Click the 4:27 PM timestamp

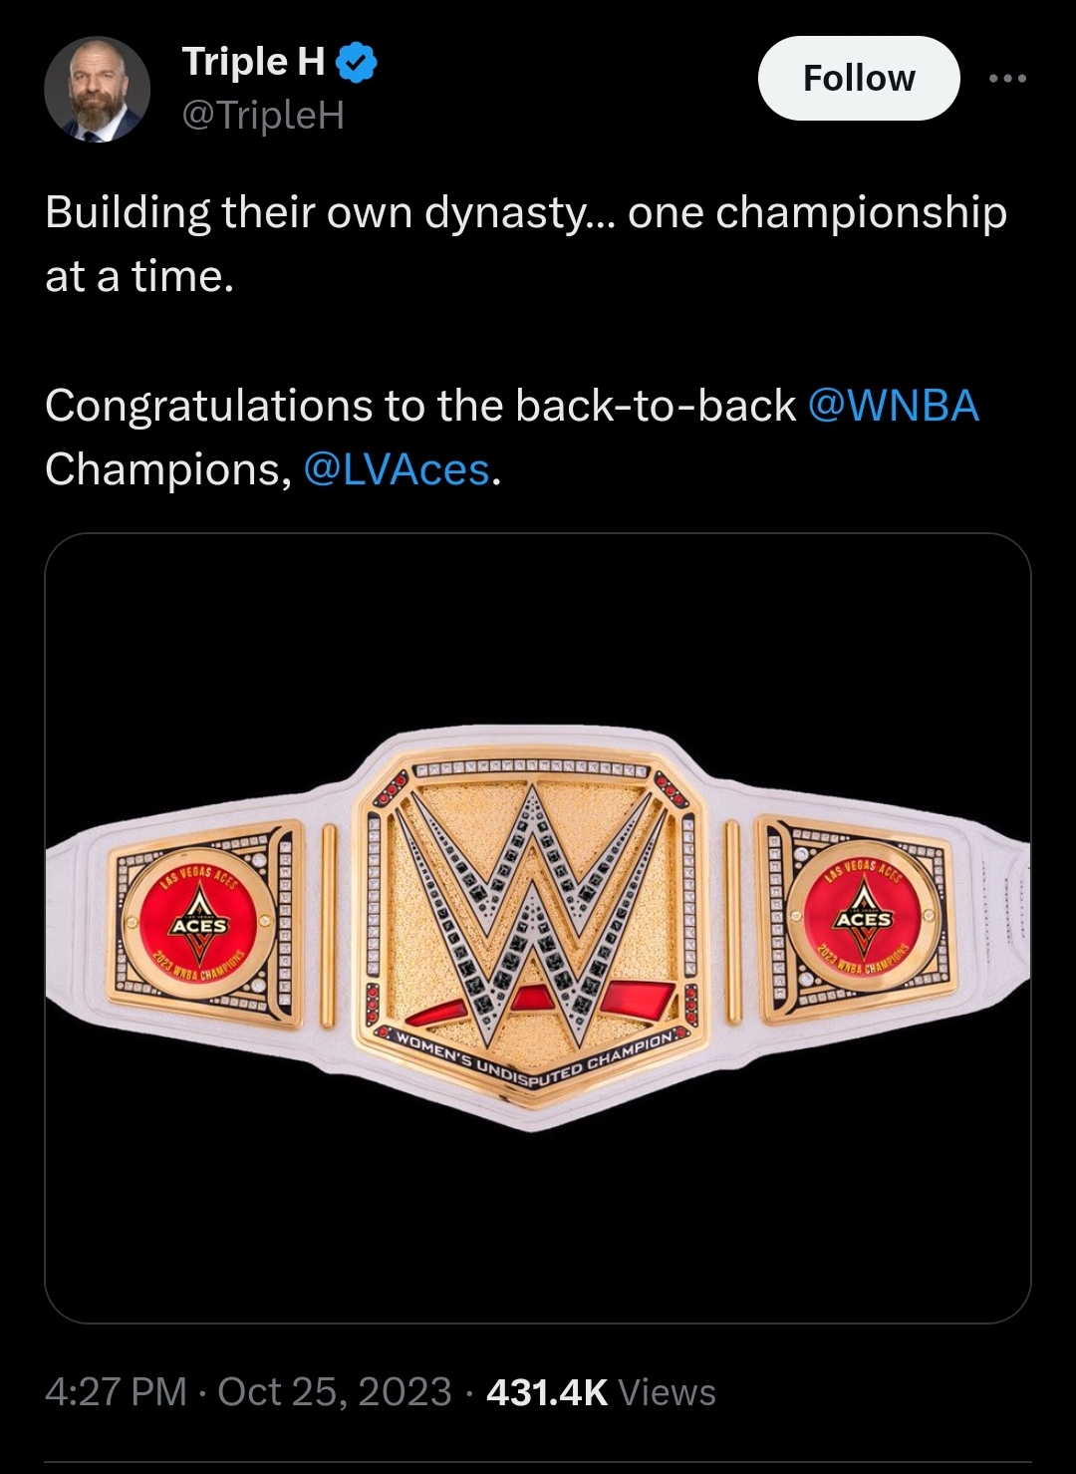click(116, 1392)
